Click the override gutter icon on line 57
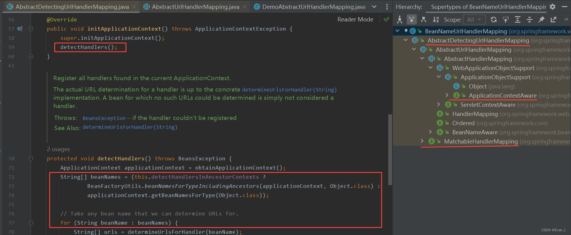 (20, 29)
